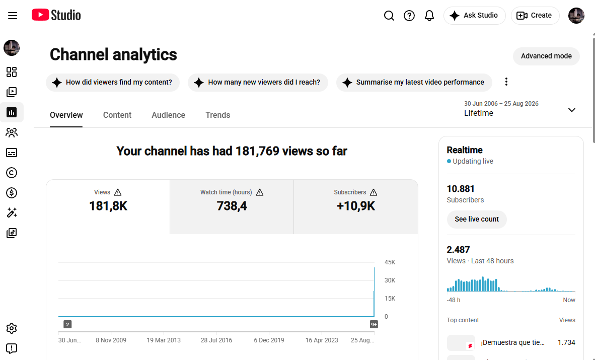Open Subtitles section in sidebar

12,153
